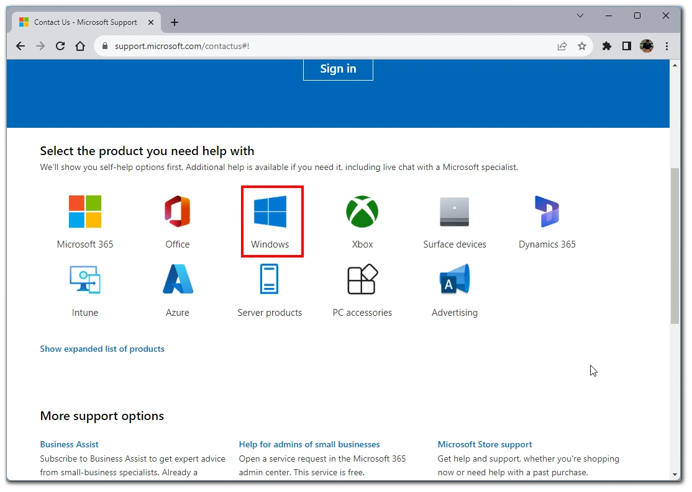Click the Azure label text
Screen dimensions: 692x492
(x=178, y=313)
